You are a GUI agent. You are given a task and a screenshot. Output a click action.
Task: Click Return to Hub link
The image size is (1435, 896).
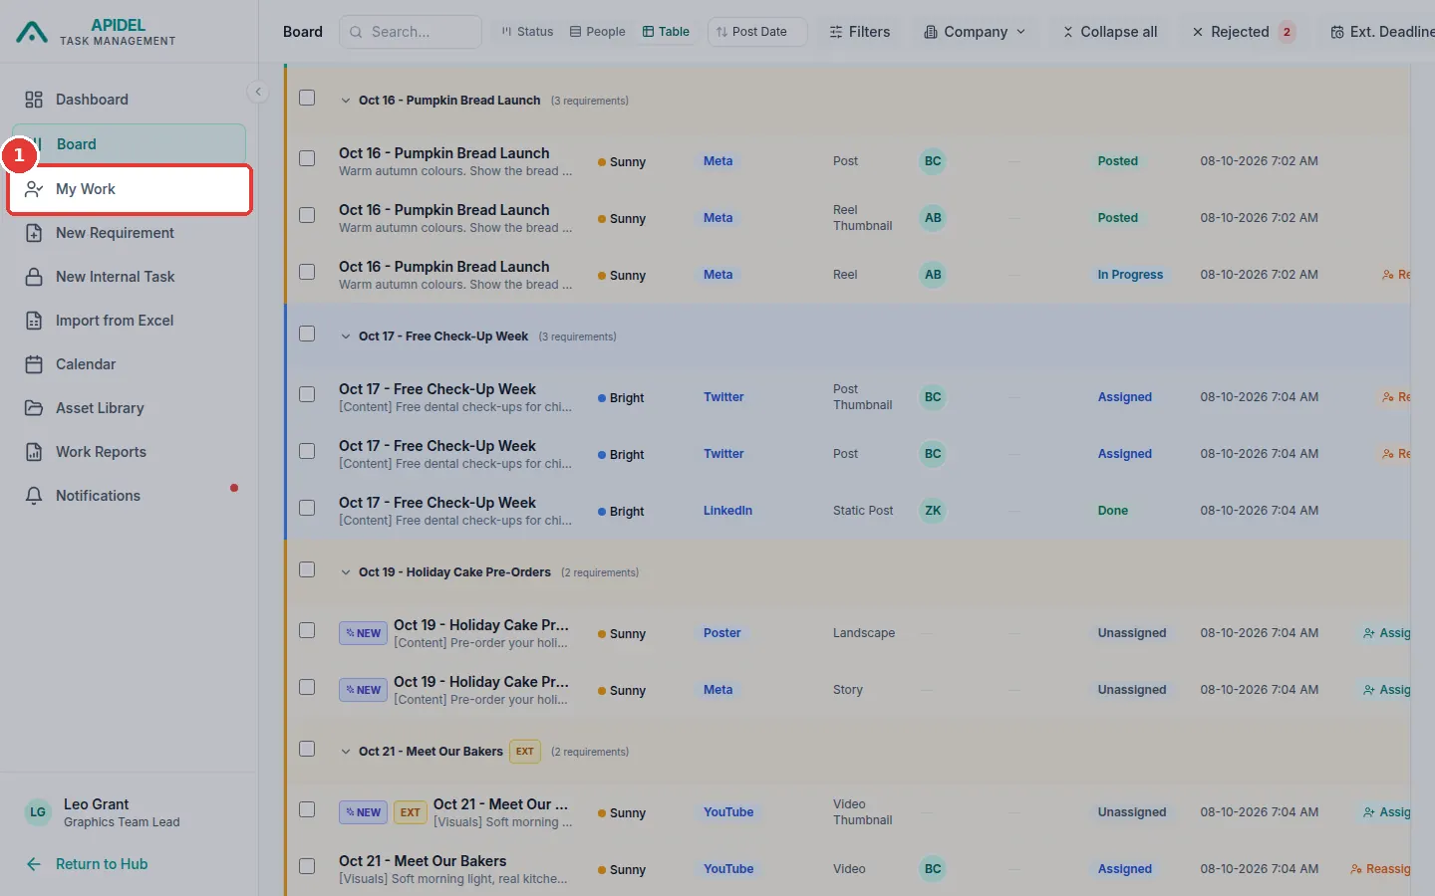[88, 864]
